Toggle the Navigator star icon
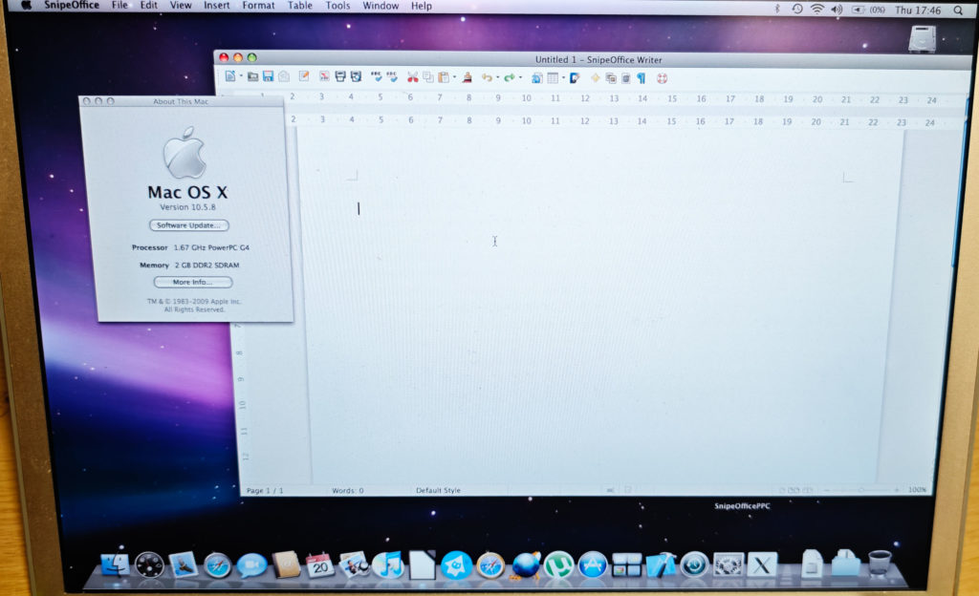 point(595,78)
